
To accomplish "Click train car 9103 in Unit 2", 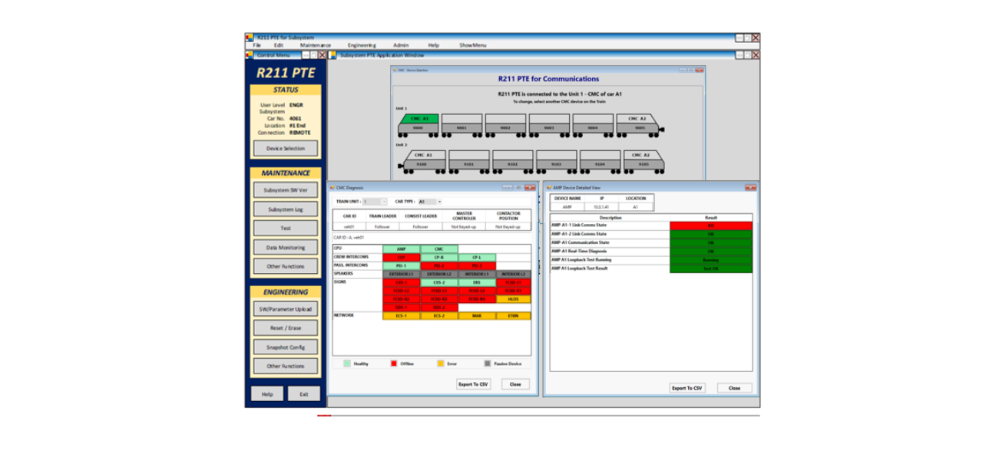I will pyautogui.click(x=555, y=163).
